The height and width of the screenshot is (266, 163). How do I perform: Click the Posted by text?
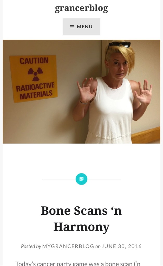tap(31, 246)
